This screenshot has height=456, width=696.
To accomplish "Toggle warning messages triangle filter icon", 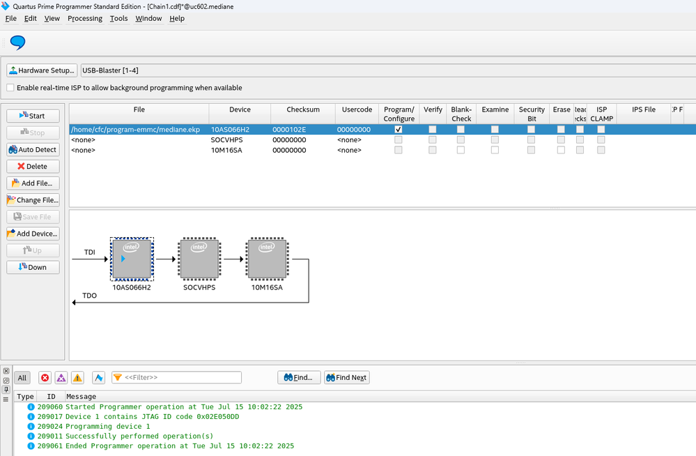I will (77, 378).
